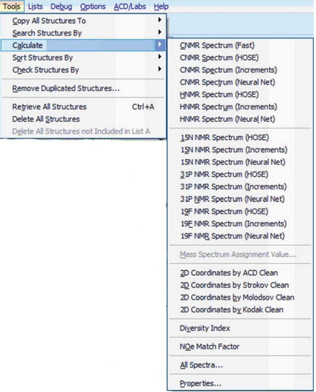This screenshot has width=316, height=392.
Task: Select 2D Coordinates by Molodsov Clean
Action: (x=240, y=298)
